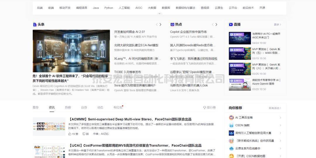The image size is (316, 158).
Task: Open 排行榜 via the trophy icon
Action: coord(205,107)
